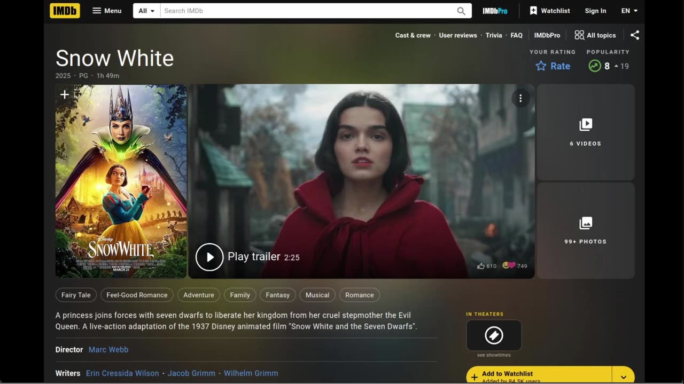684x384 pixels.
Task: Open the 6 Videos gallery
Action: [x=586, y=132]
